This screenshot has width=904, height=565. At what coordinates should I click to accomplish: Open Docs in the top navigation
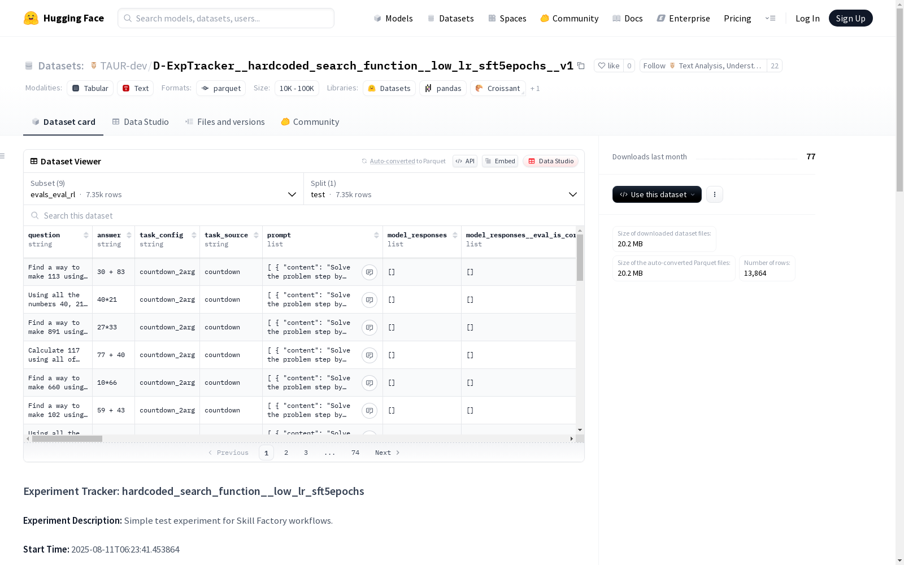click(x=628, y=18)
